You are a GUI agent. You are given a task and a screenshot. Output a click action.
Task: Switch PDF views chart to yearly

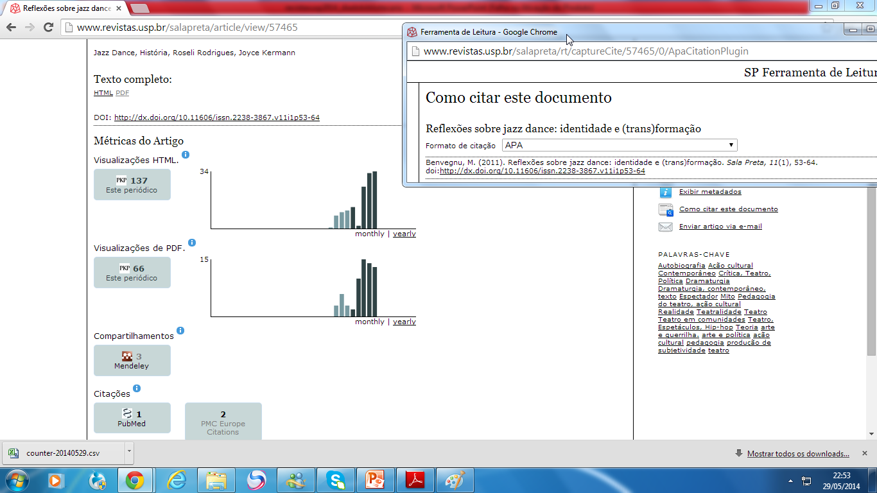404,322
